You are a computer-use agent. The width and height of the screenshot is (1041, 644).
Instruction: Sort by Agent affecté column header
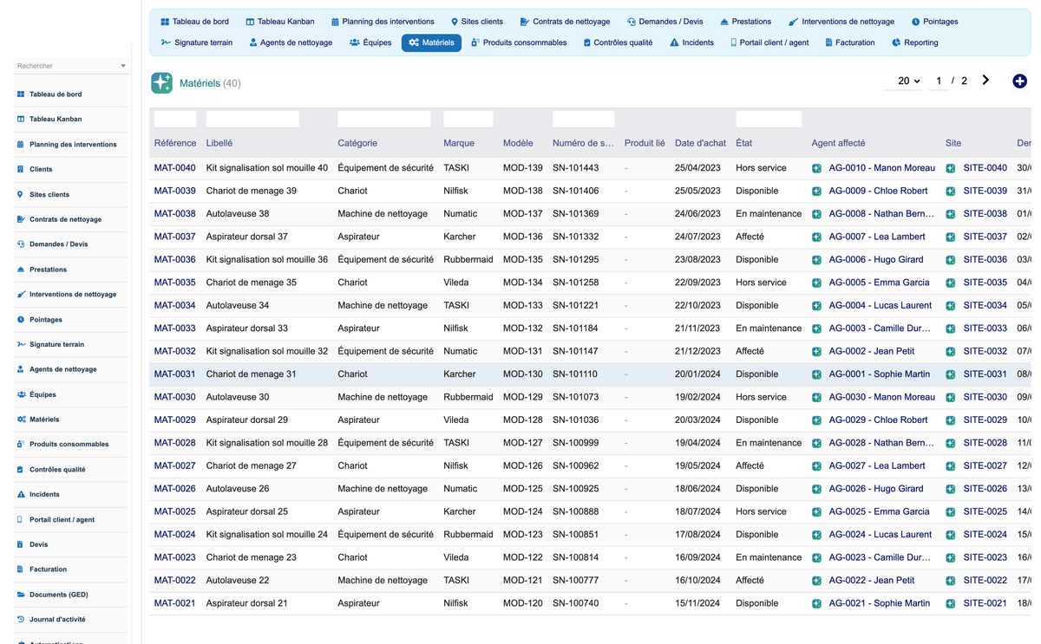click(838, 143)
